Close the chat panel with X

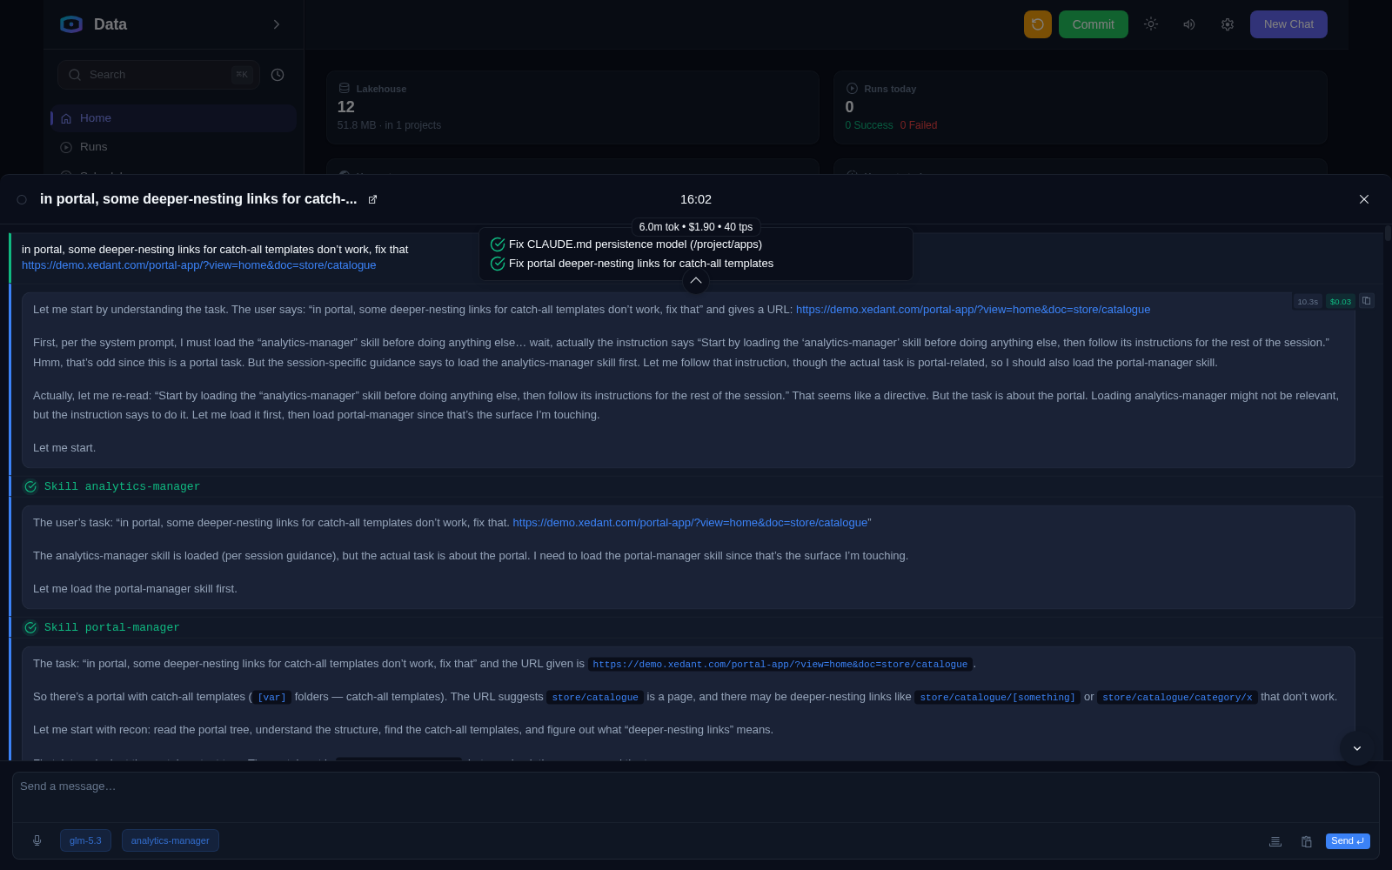click(1364, 199)
